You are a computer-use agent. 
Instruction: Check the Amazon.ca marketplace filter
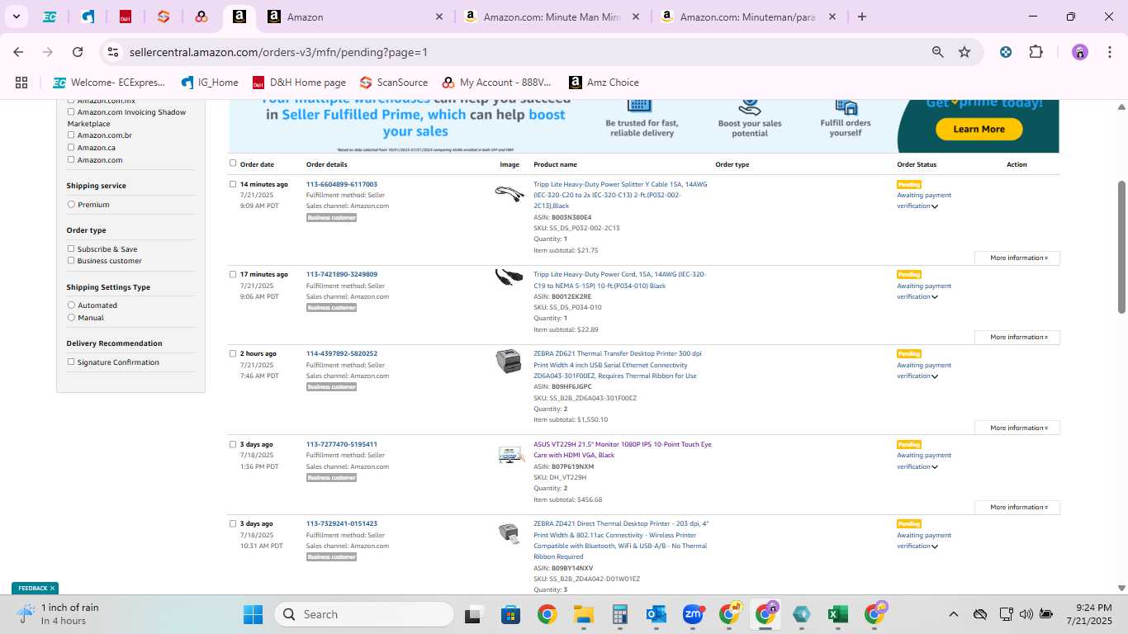click(x=71, y=147)
